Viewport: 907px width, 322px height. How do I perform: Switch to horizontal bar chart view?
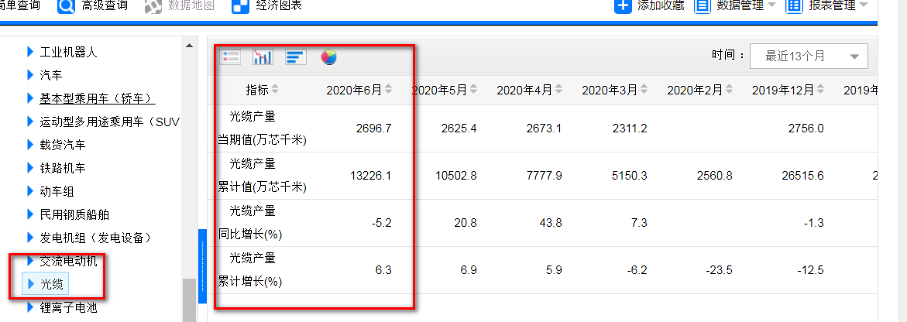[296, 57]
